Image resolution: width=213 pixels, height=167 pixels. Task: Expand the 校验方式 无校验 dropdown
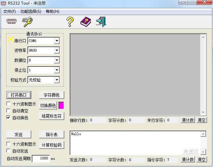tap(57, 80)
